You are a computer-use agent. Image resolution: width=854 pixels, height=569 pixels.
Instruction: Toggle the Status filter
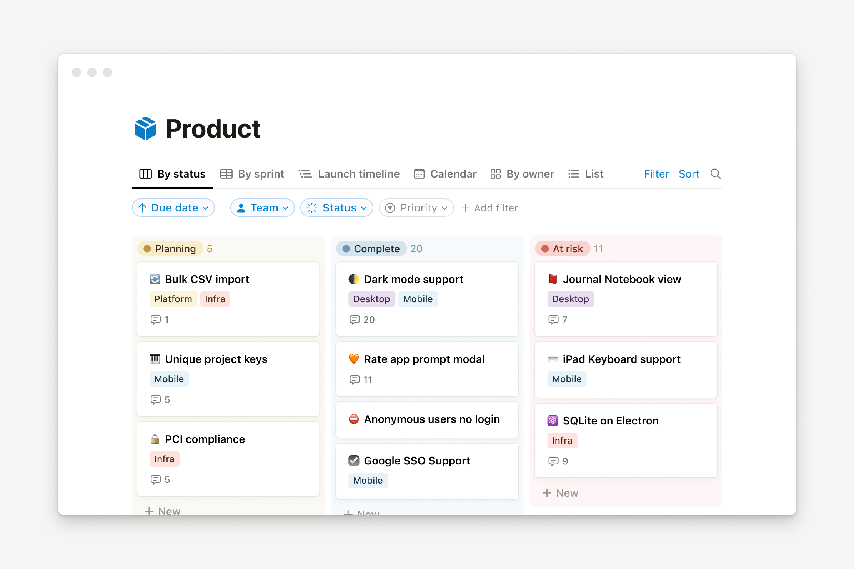pos(336,208)
